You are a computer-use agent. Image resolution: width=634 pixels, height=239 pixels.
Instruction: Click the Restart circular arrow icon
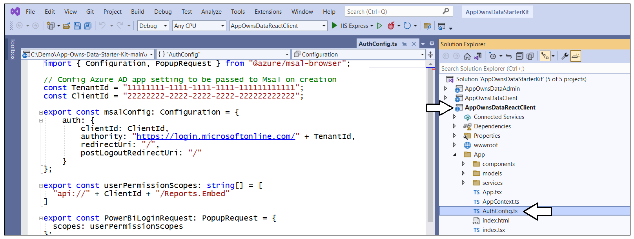[x=407, y=26]
